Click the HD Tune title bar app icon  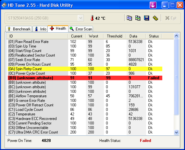(x=4, y=5)
